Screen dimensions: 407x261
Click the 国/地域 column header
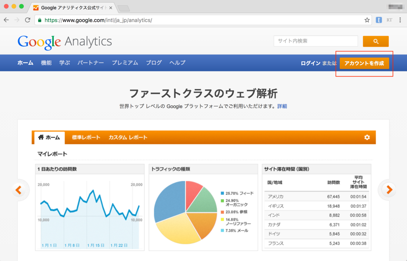(275, 182)
